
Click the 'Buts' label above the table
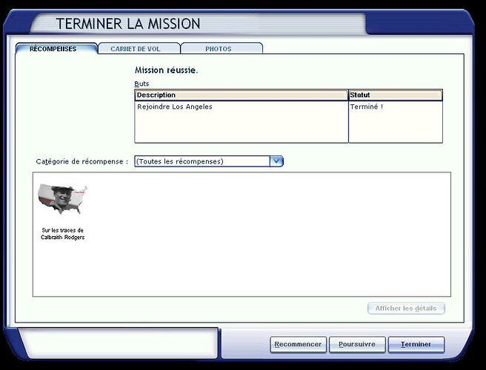[142, 84]
